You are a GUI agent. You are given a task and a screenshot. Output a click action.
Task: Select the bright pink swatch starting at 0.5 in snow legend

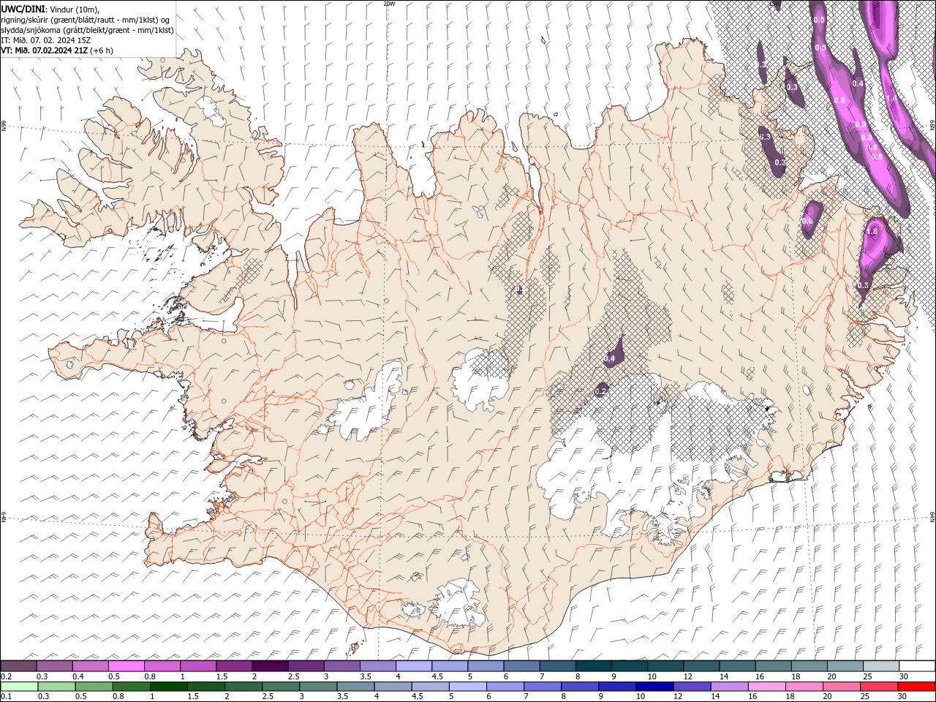[127, 666]
